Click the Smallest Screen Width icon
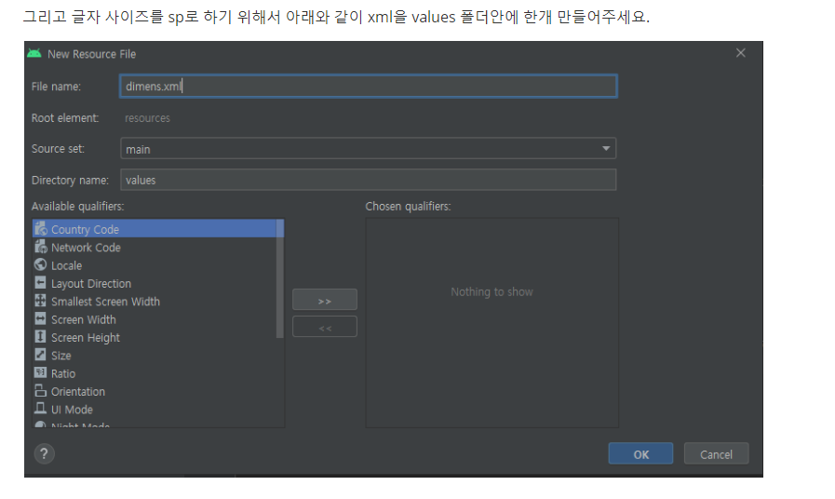Viewport: 835px width, 499px height. tap(40, 301)
